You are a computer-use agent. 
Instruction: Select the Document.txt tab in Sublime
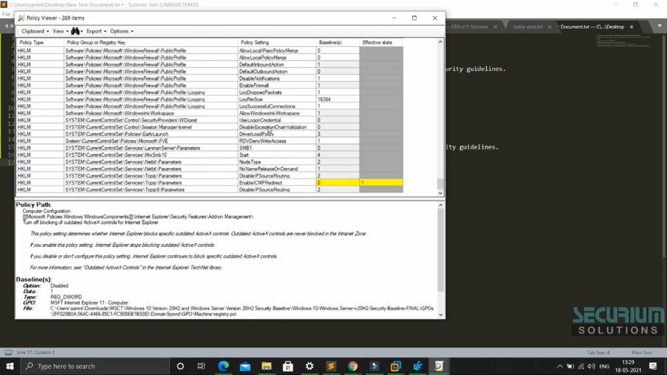pos(592,27)
